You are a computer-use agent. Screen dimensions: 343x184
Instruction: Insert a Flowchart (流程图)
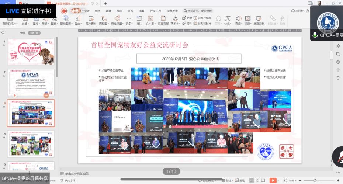point(104,21)
